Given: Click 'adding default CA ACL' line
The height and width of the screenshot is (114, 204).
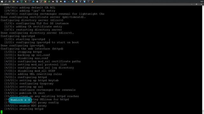Looking at the screenshot, I should pos(30,8).
